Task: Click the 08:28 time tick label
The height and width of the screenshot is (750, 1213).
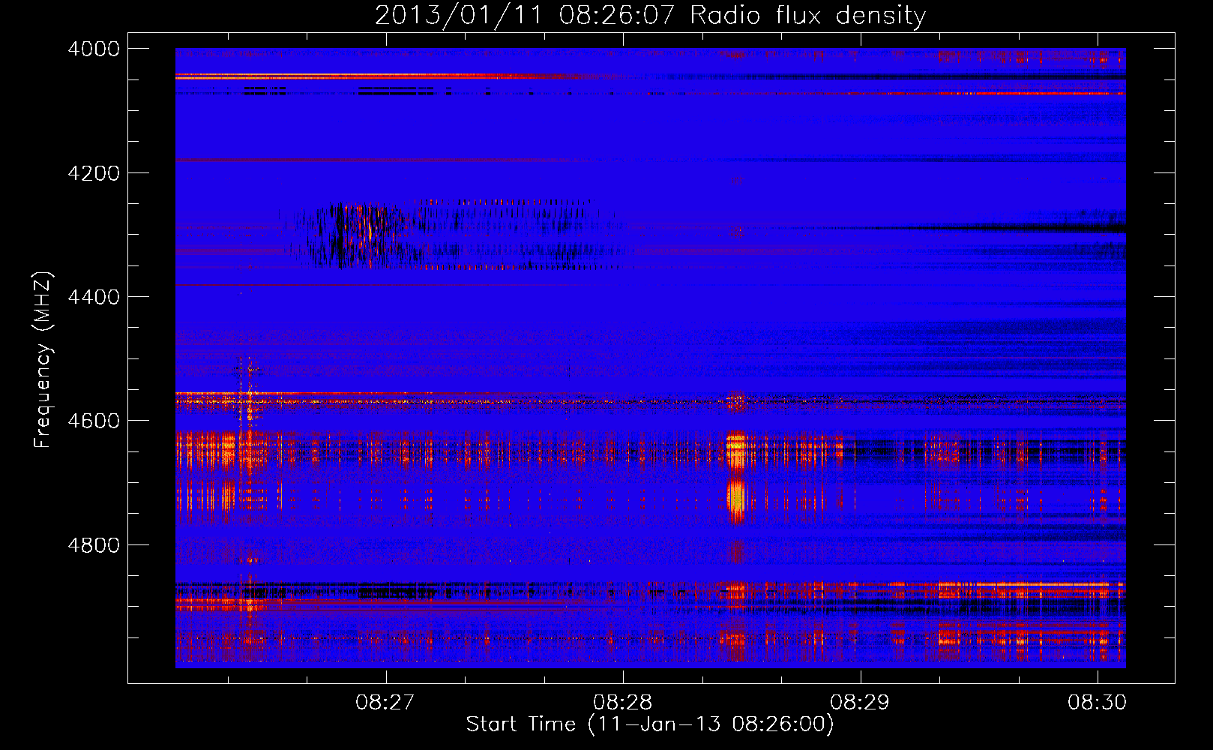Action: [x=622, y=702]
